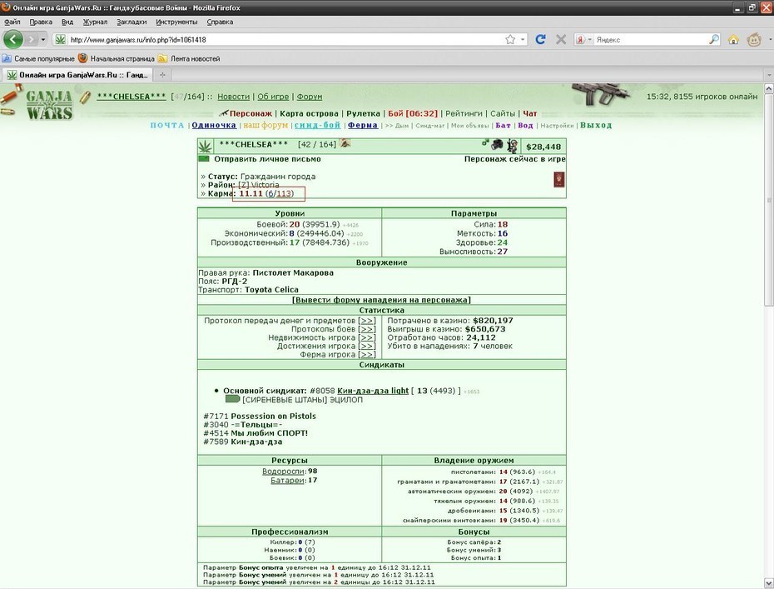774x589 pixels.
Task: Open the Новости link
Action: point(234,97)
